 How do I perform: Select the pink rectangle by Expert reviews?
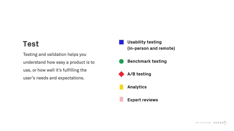121,100
